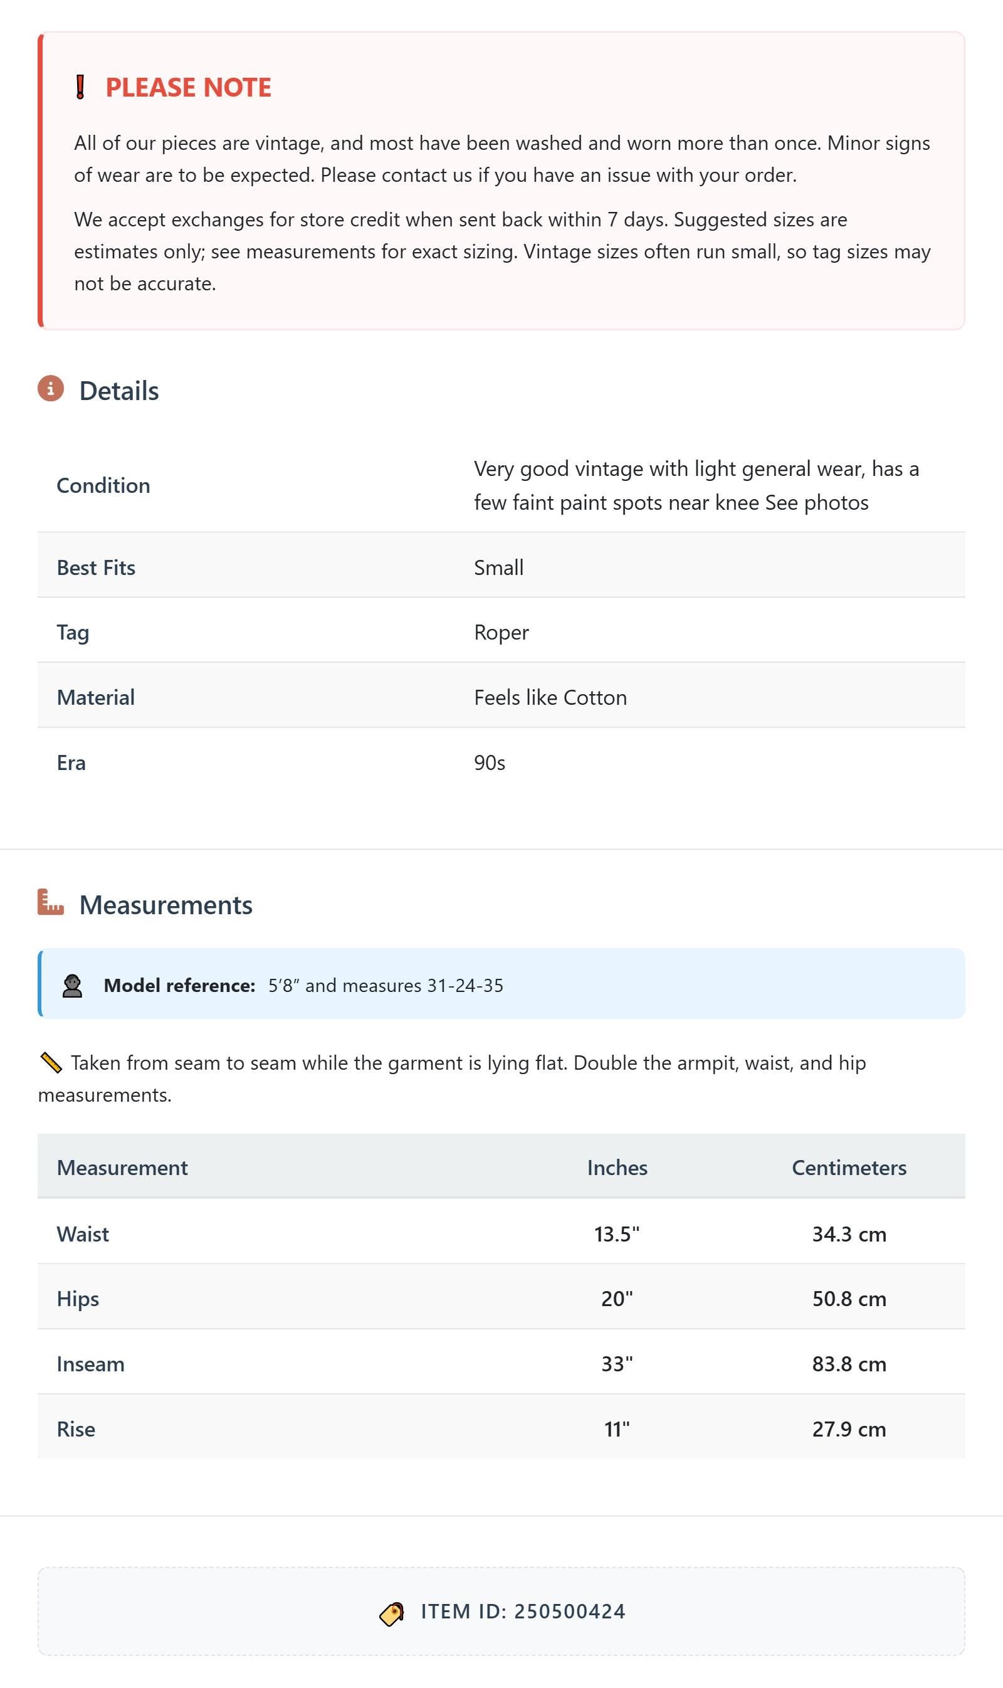Click the Centimeters column header
This screenshot has width=1003, height=1688.
click(849, 1168)
